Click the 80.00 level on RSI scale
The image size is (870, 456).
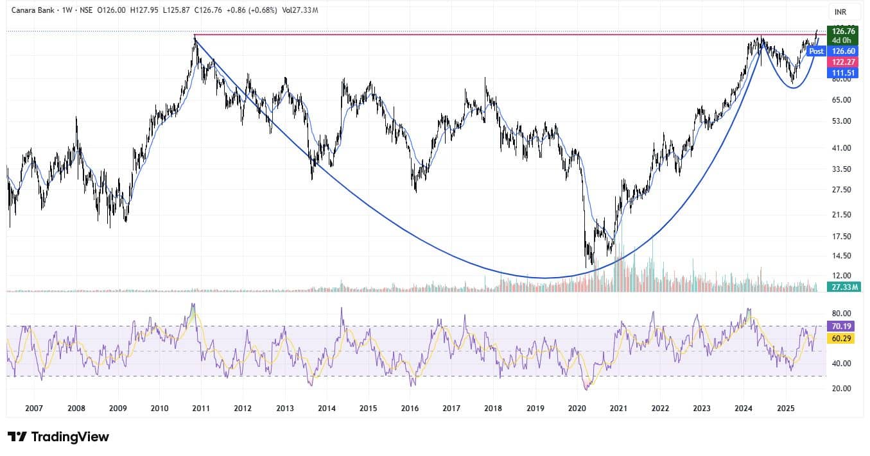[x=840, y=315]
